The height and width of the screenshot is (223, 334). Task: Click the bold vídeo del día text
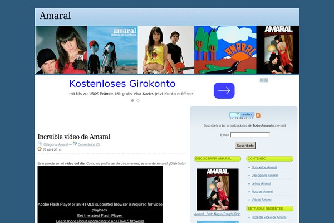[75, 164]
